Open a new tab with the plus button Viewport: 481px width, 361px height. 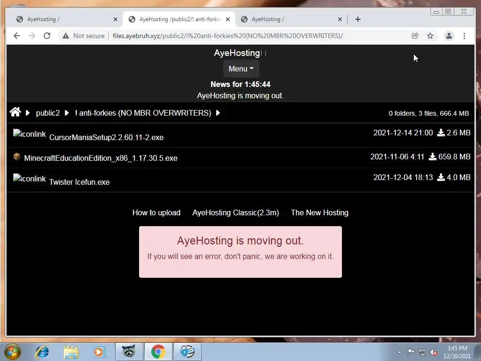point(357,19)
